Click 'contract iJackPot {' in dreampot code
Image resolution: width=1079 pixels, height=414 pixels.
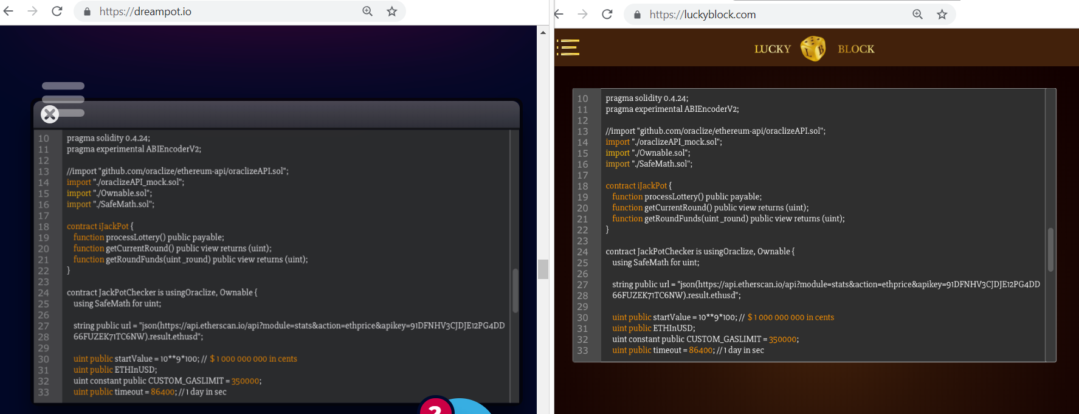[x=100, y=226]
